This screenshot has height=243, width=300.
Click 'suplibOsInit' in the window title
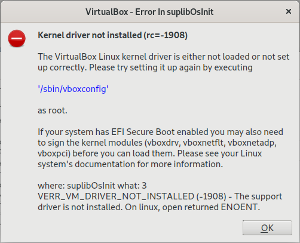tap(190, 12)
